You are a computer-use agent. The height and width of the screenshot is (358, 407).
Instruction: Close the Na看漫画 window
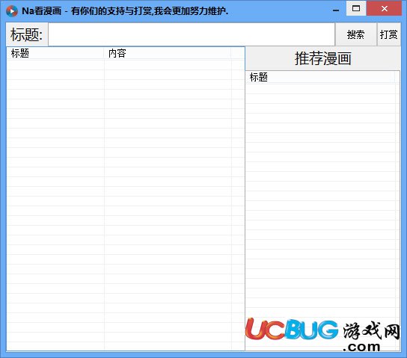(x=385, y=8)
